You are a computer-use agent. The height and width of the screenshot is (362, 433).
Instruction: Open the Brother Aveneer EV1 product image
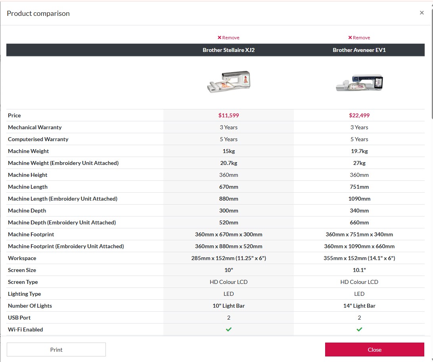[359, 82]
